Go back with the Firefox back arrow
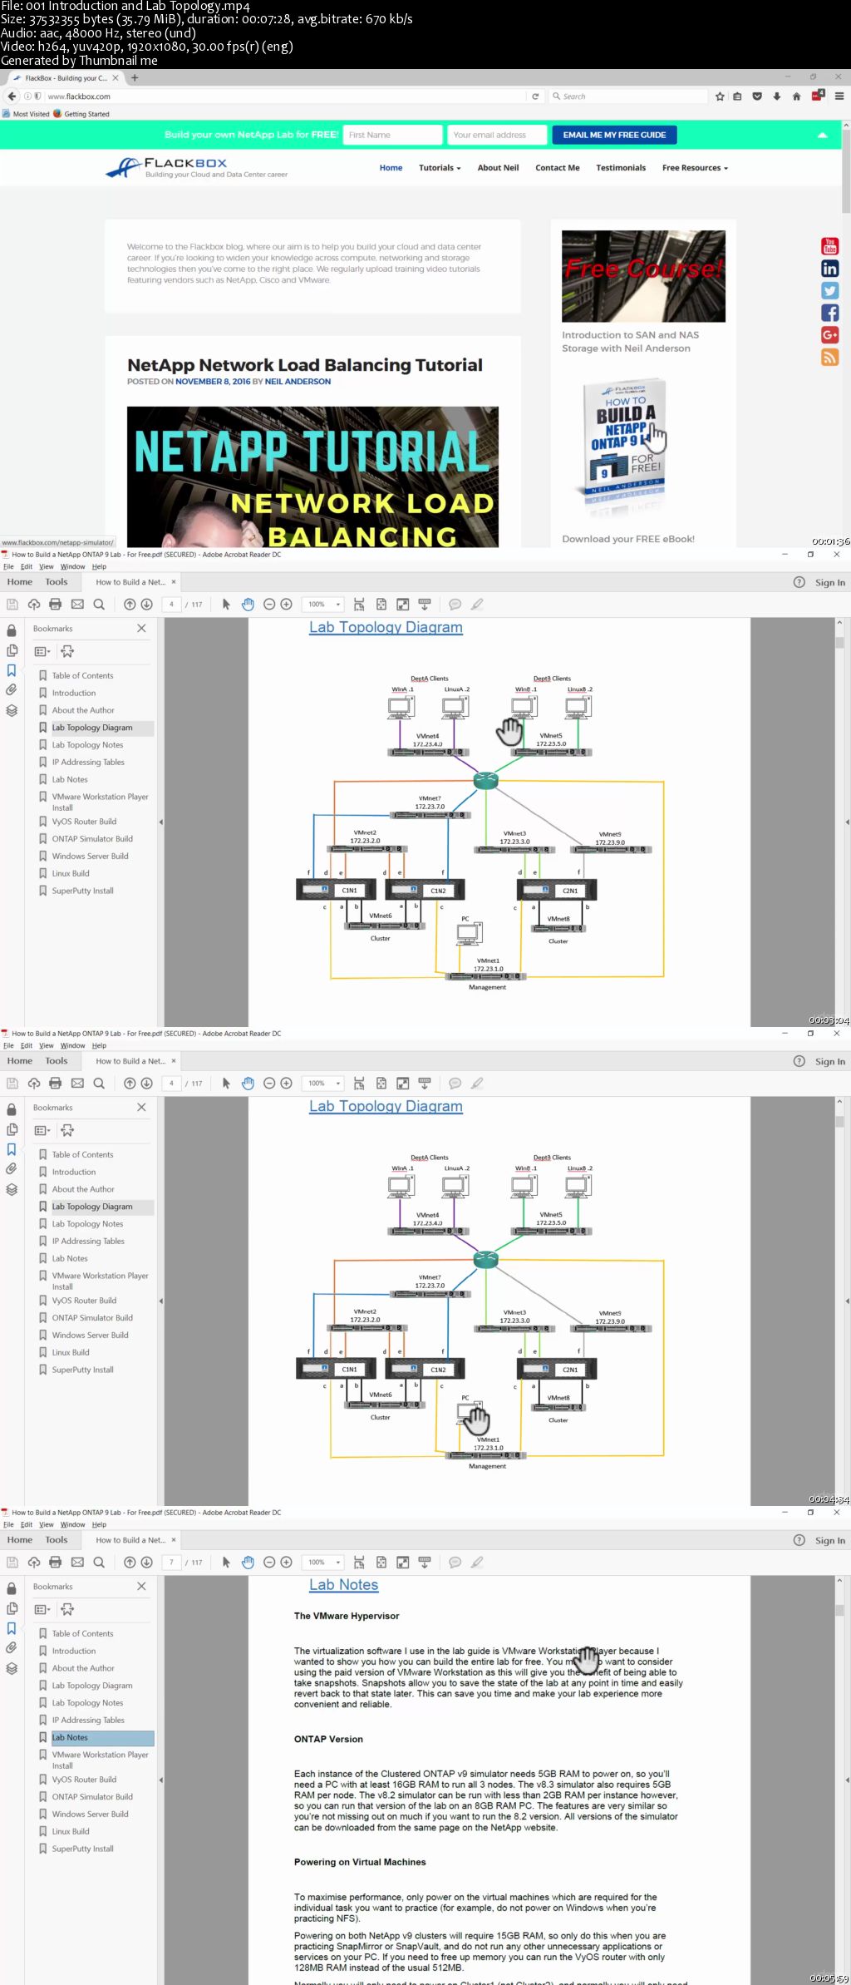851x1985 pixels. [12, 96]
